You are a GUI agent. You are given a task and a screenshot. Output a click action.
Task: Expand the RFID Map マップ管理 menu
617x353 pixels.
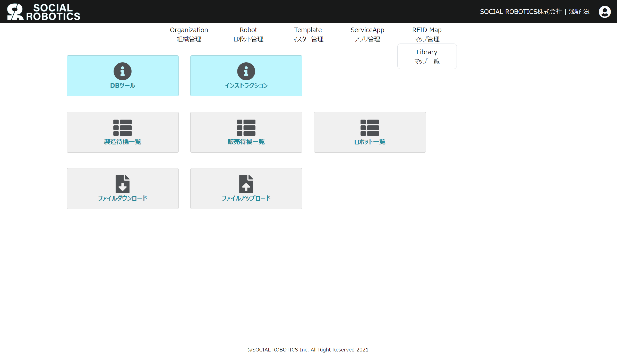pos(427,34)
